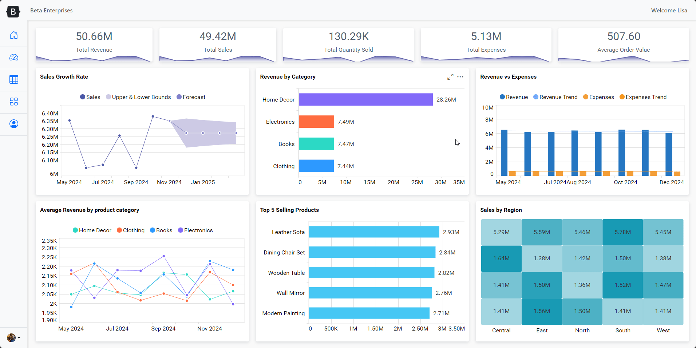Click the Beta Enterprises title text
696x348 pixels.
coord(51,11)
